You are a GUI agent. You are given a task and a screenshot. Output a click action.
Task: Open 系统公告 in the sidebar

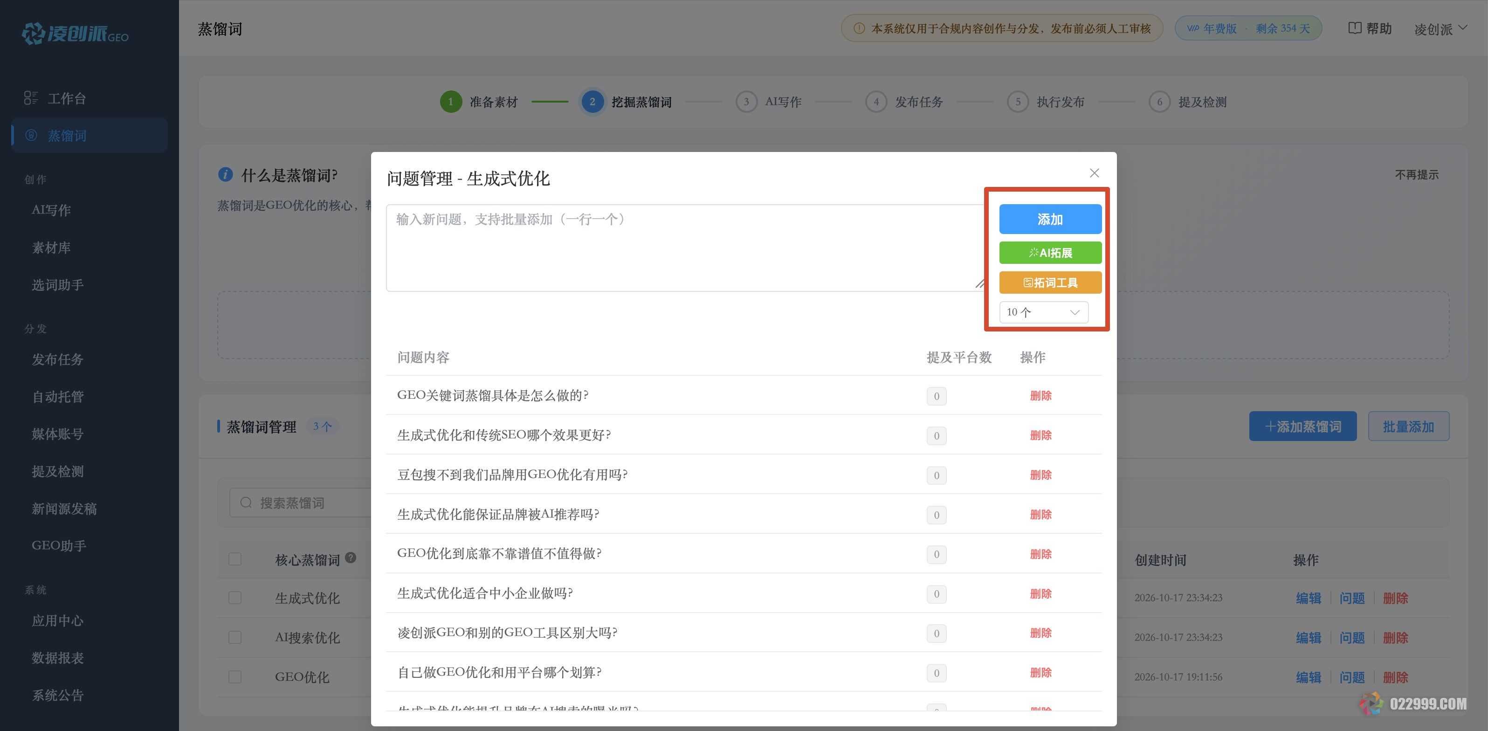[58, 695]
